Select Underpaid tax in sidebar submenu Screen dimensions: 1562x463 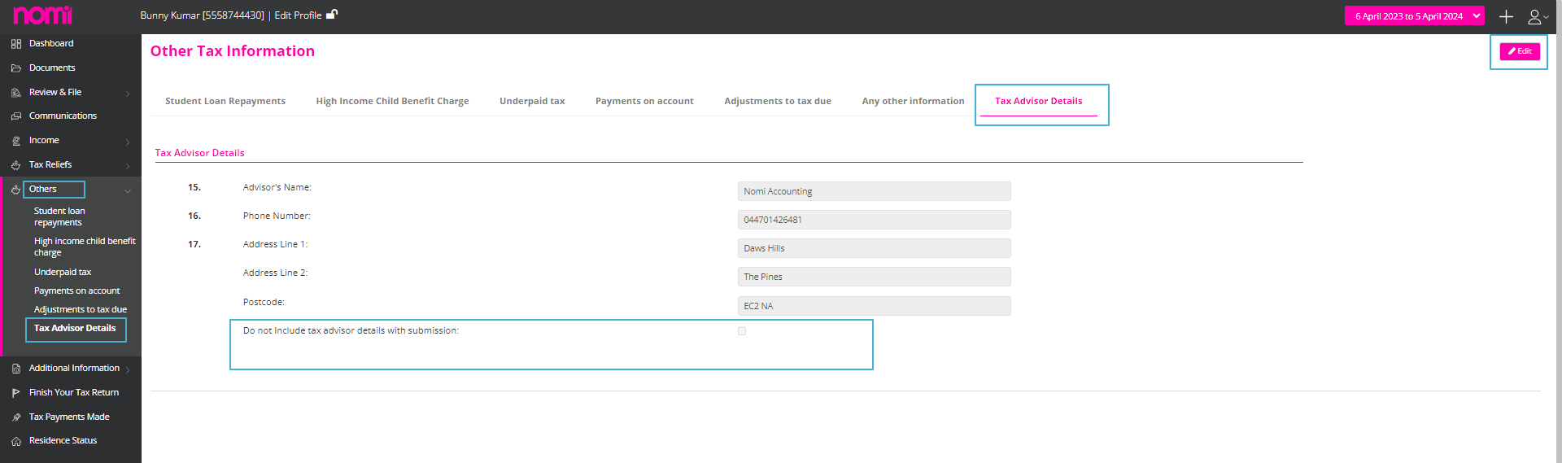tap(63, 272)
